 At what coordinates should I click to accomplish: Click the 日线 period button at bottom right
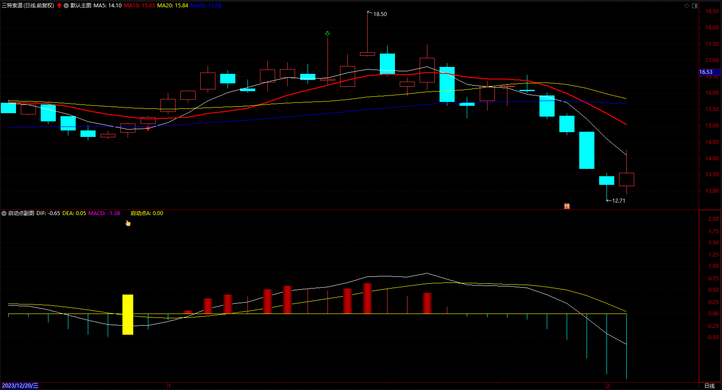coord(709,386)
